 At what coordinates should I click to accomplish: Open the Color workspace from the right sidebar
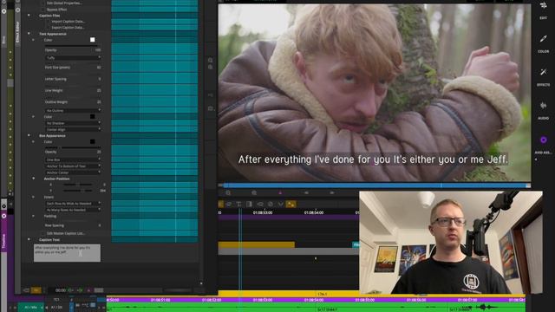pos(543,43)
